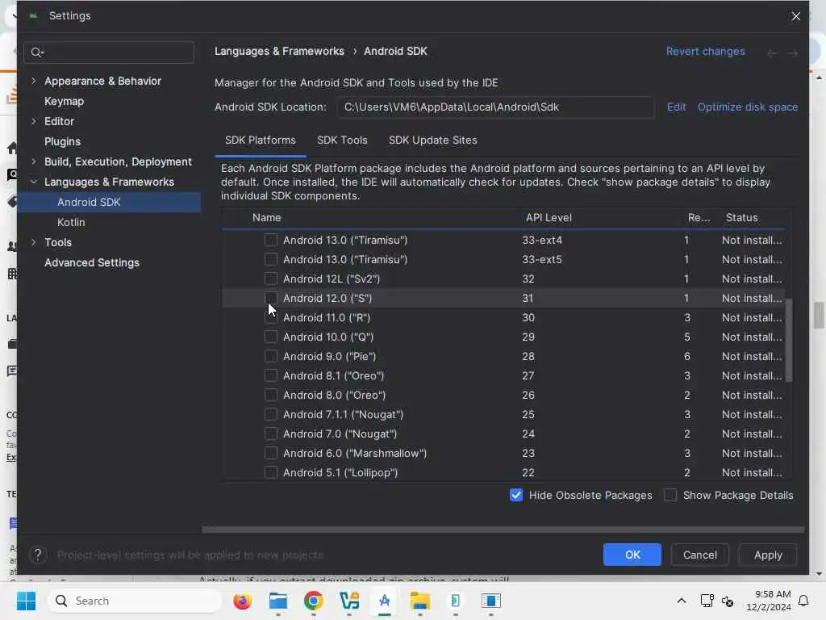Switch to SDK Platforms tab
Screen dimensions: 826x620
point(261,140)
